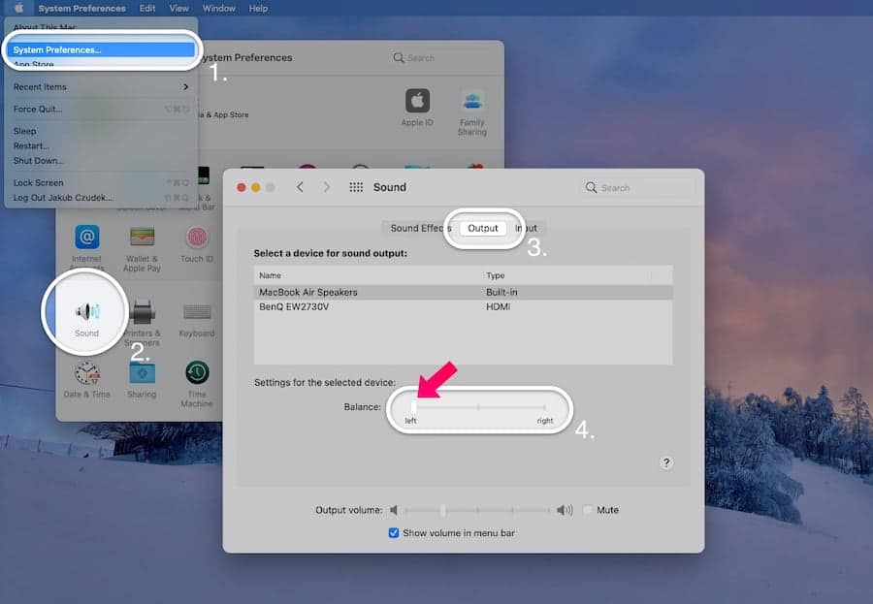873x604 pixels.
Task: Open Sound preferences icon
Action: click(x=85, y=312)
